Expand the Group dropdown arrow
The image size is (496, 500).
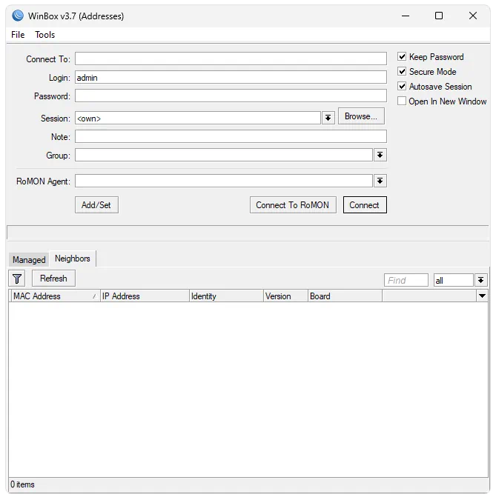click(380, 155)
